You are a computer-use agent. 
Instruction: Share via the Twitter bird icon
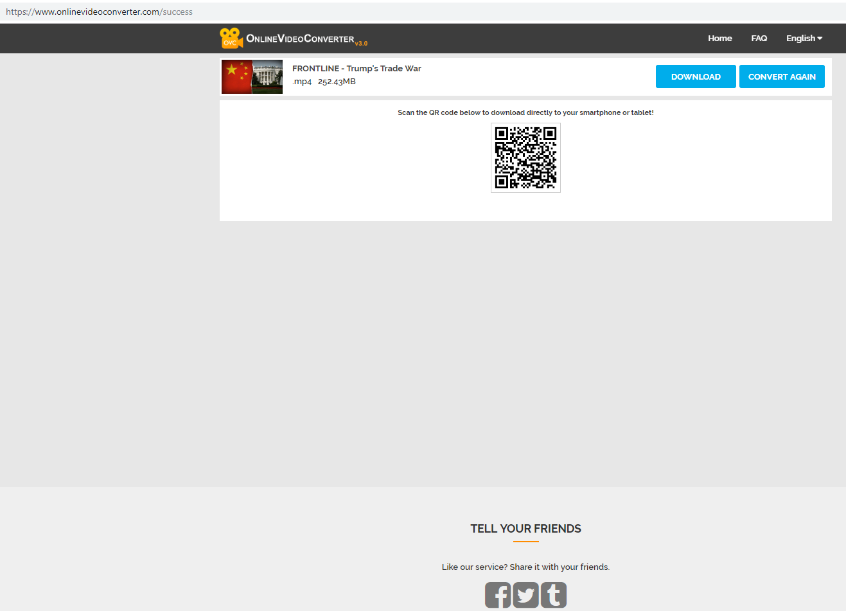(x=525, y=595)
